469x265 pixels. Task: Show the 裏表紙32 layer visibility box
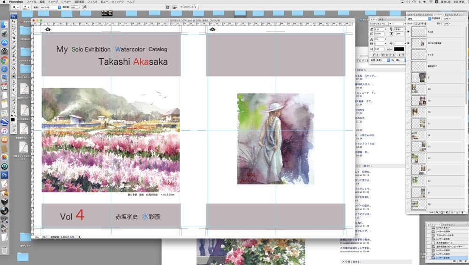pos(408,66)
